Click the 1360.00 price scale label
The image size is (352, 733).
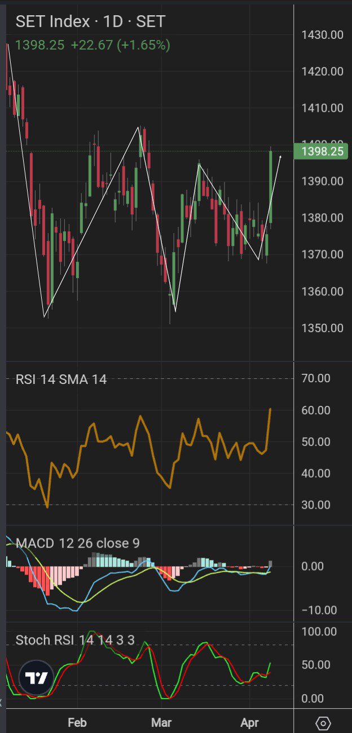pos(322,292)
